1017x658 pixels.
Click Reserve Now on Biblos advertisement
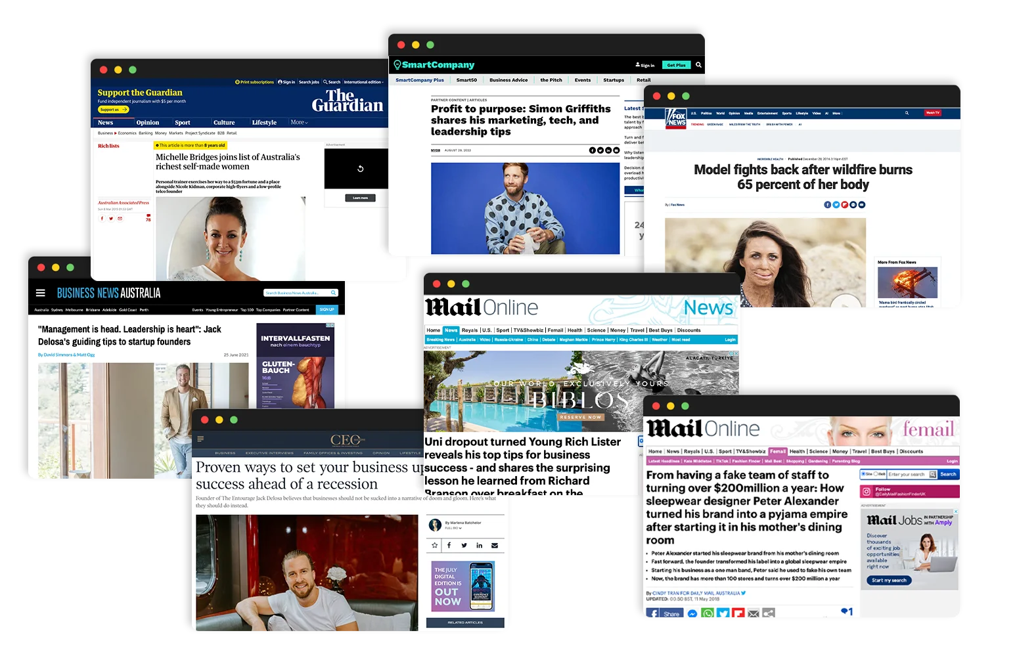pos(580,417)
